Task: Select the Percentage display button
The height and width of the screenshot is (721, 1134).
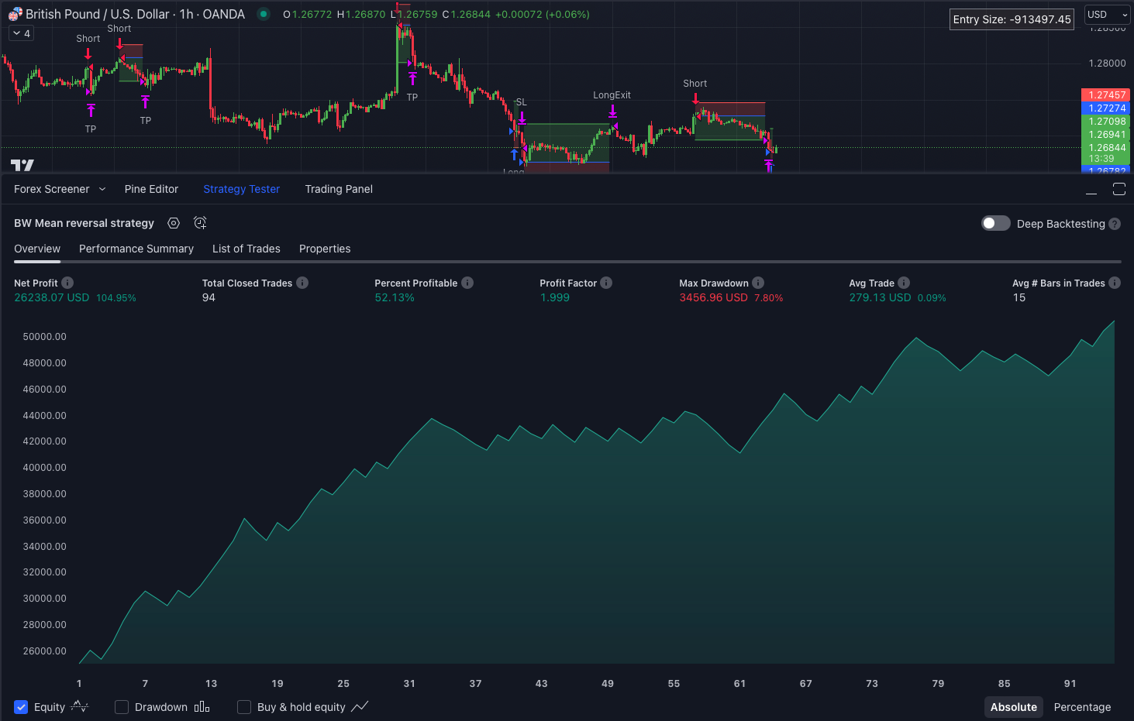Action: click(x=1082, y=707)
